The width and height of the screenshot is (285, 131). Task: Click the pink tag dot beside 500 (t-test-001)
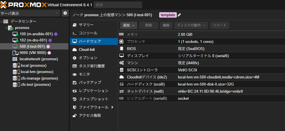pyautogui.click(x=48, y=46)
